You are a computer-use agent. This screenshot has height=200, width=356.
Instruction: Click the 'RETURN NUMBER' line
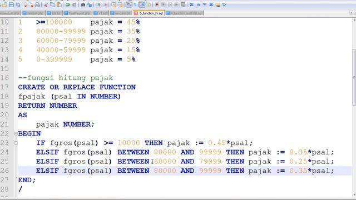48,106
